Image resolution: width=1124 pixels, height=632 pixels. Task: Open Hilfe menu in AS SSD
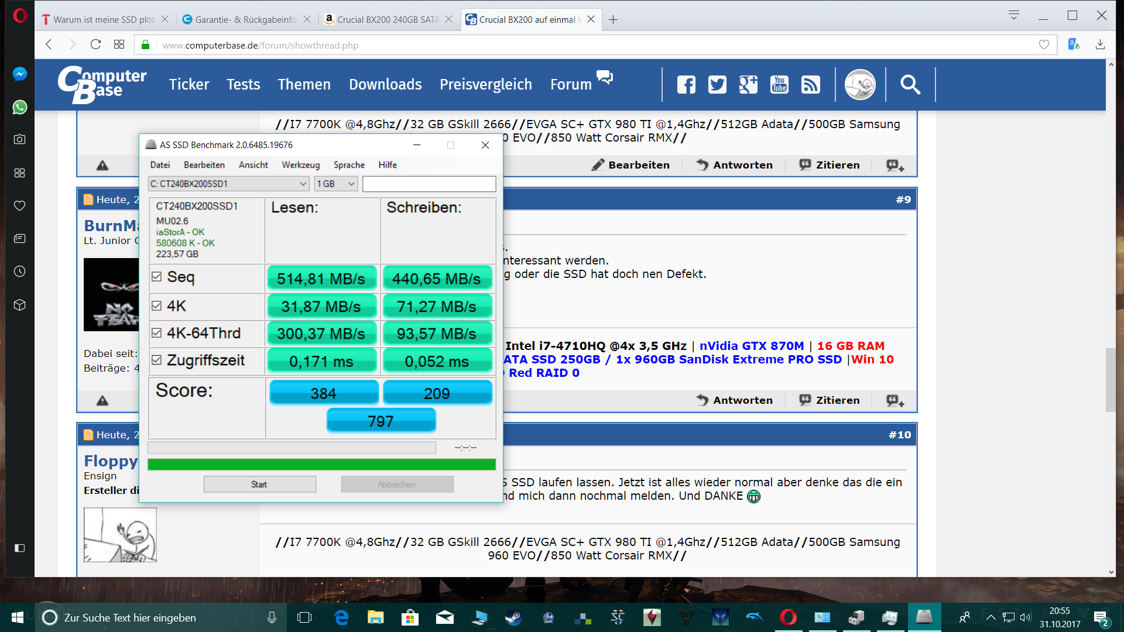(388, 165)
